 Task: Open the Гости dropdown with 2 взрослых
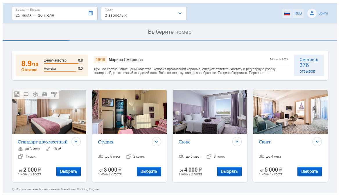tap(144, 13)
